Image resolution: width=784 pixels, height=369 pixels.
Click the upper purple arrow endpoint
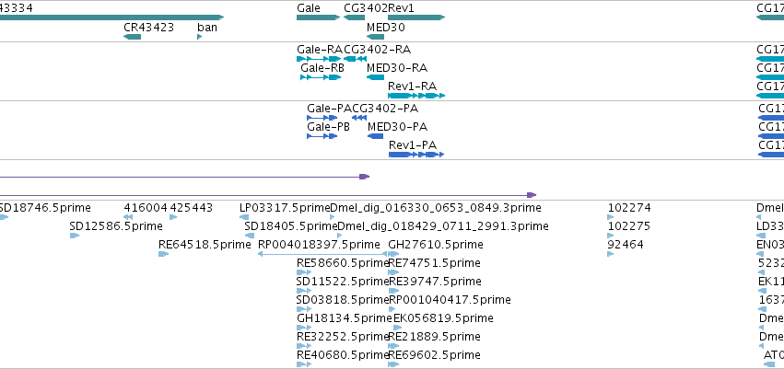click(x=365, y=177)
